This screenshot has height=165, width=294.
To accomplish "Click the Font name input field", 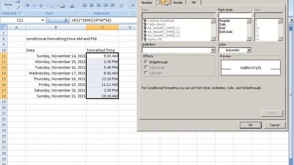I will 179,15.
